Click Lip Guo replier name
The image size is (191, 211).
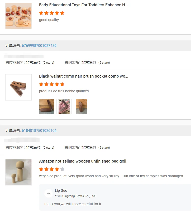61,190
